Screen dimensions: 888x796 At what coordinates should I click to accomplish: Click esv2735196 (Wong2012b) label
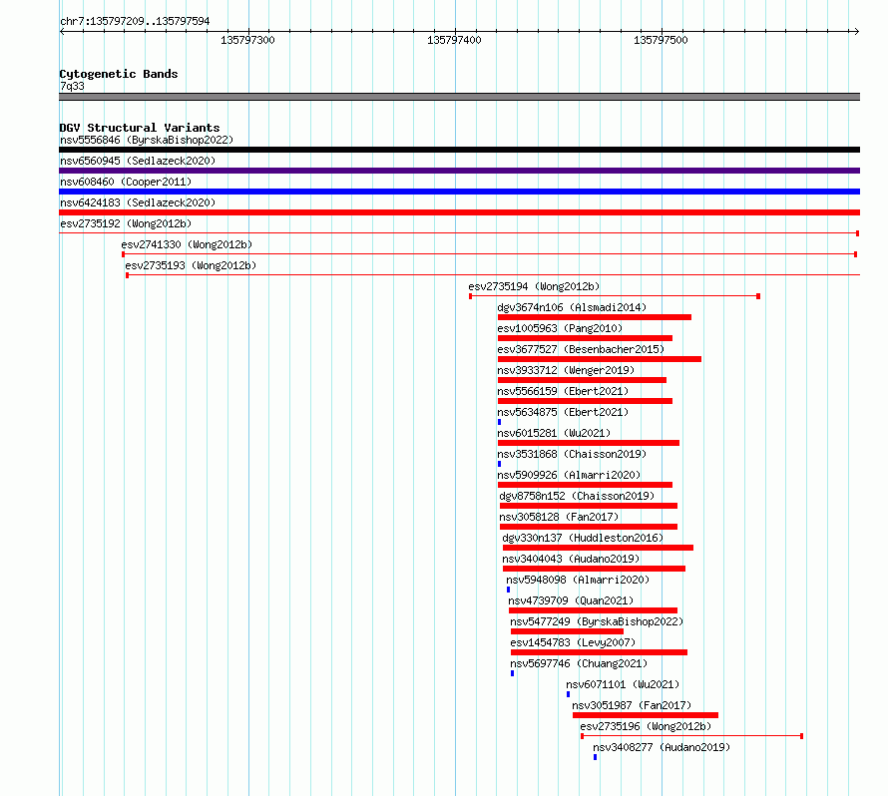(x=646, y=726)
